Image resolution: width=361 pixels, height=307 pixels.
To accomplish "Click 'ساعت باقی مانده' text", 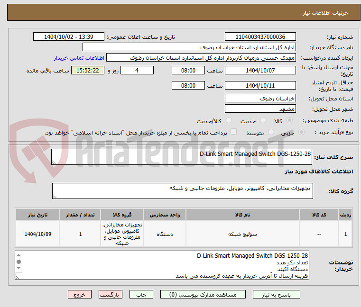I will (47, 71).
